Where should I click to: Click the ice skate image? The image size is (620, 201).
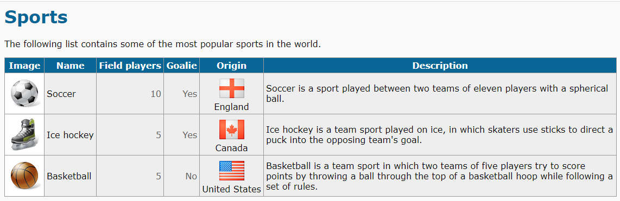click(24, 135)
